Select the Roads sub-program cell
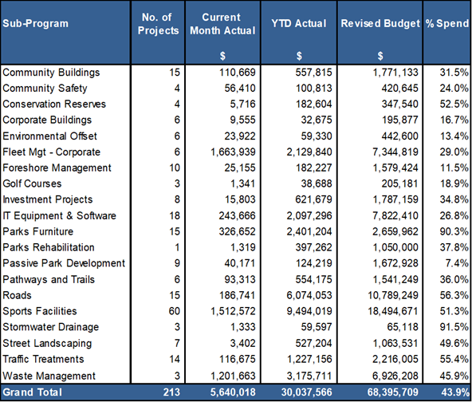 tap(17, 295)
